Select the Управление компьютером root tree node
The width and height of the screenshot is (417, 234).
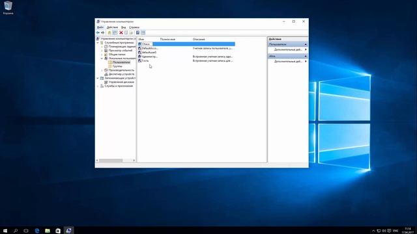pyautogui.click(x=118, y=39)
